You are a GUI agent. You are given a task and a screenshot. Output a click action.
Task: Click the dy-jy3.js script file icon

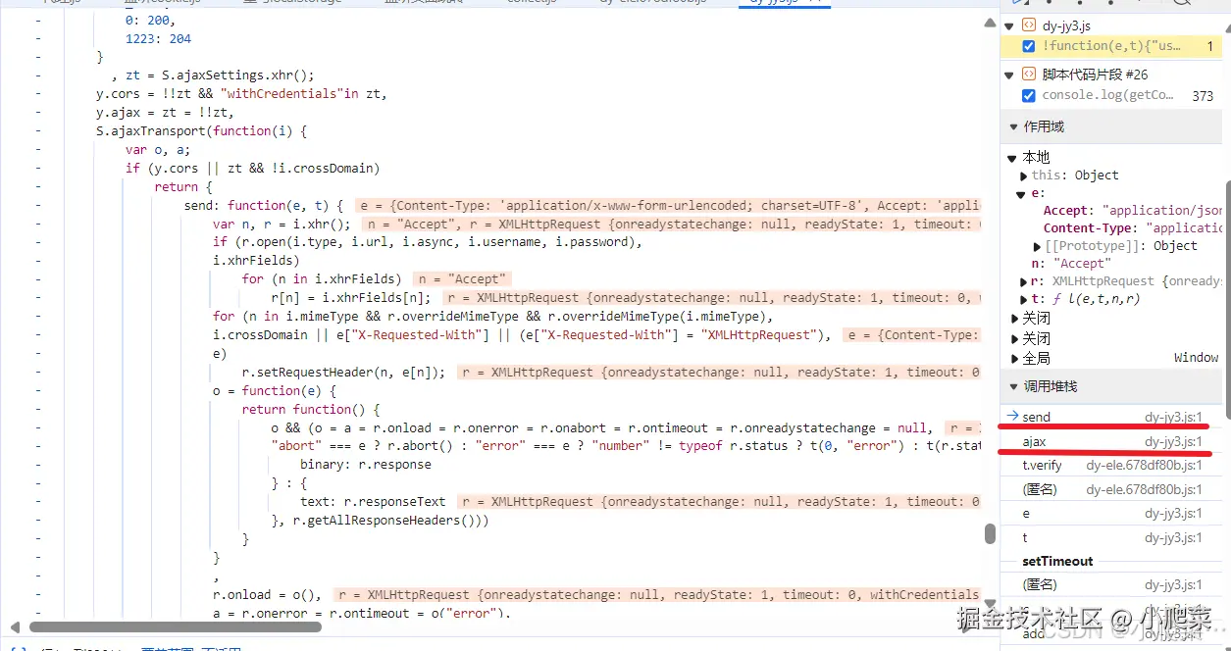1029,25
